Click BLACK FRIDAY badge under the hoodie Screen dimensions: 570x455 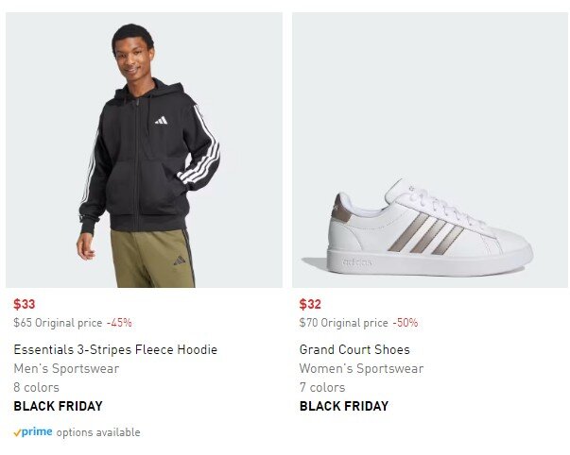(x=58, y=406)
